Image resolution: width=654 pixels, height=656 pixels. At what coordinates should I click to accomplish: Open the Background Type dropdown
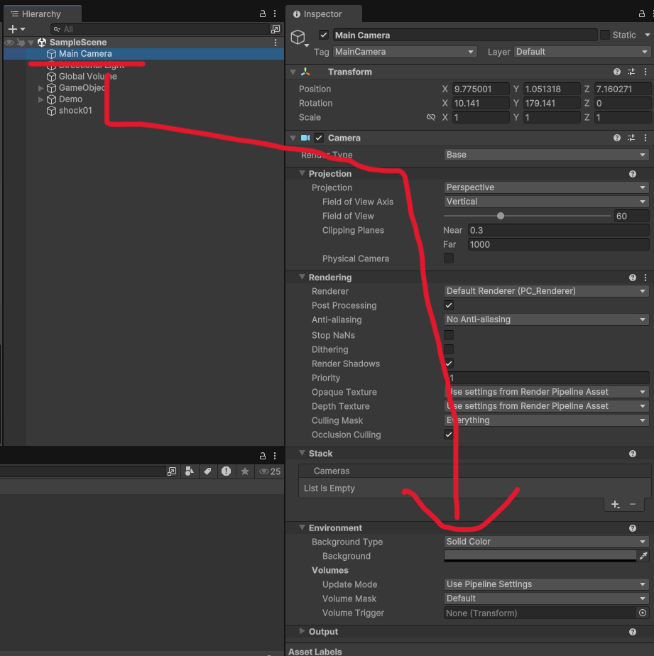click(x=546, y=542)
